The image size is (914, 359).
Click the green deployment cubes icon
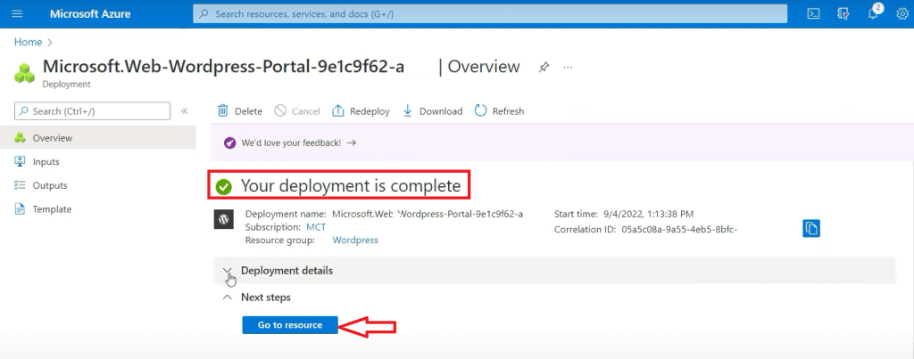coord(24,73)
